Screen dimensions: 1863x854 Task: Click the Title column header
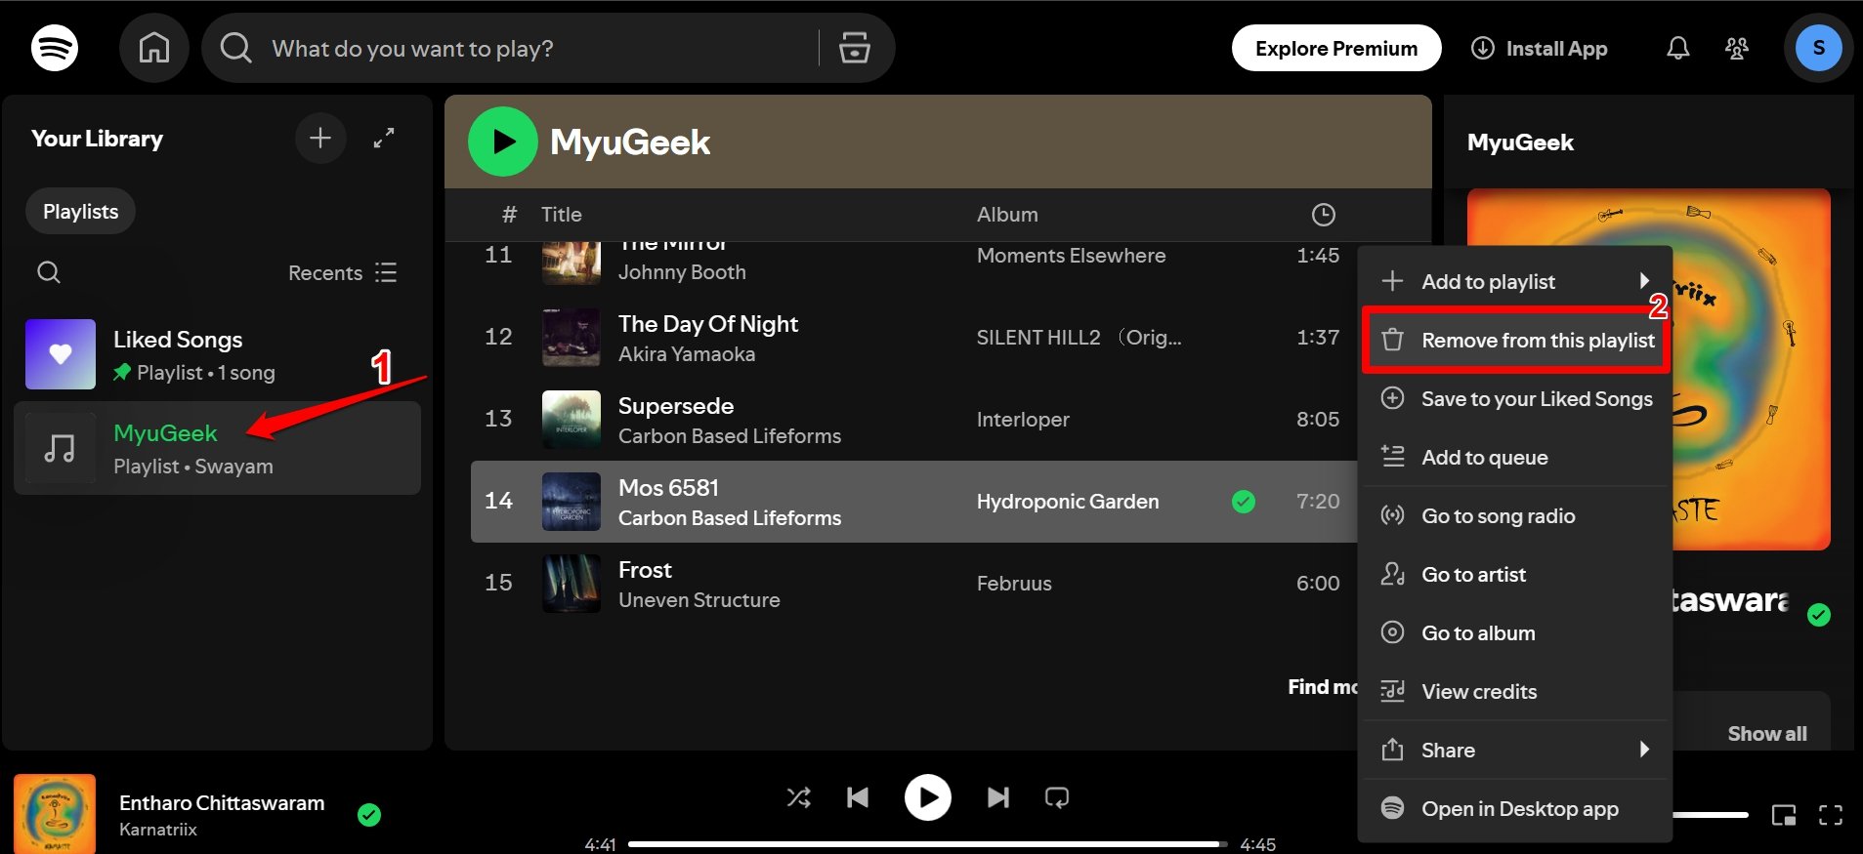(x=561, y=214)
